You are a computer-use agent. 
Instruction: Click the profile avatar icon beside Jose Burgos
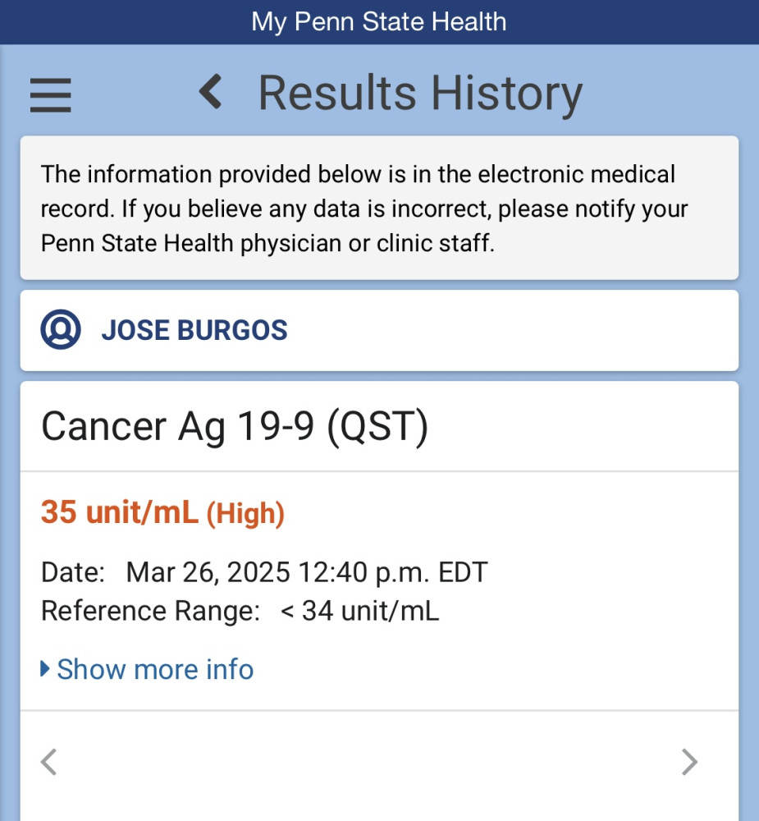61,330
